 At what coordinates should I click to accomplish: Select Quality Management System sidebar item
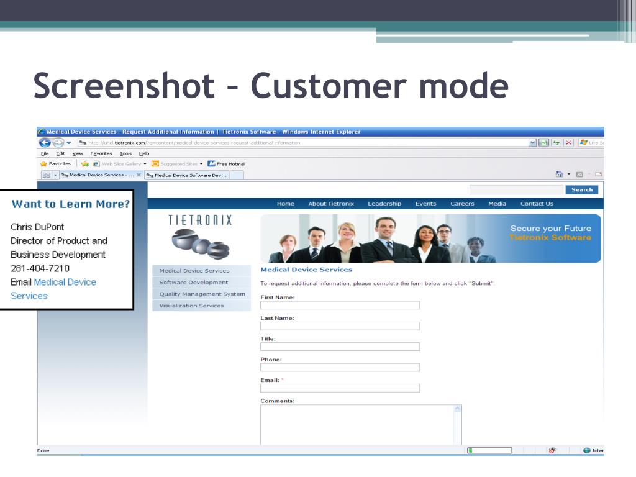[x=202, y=294]
